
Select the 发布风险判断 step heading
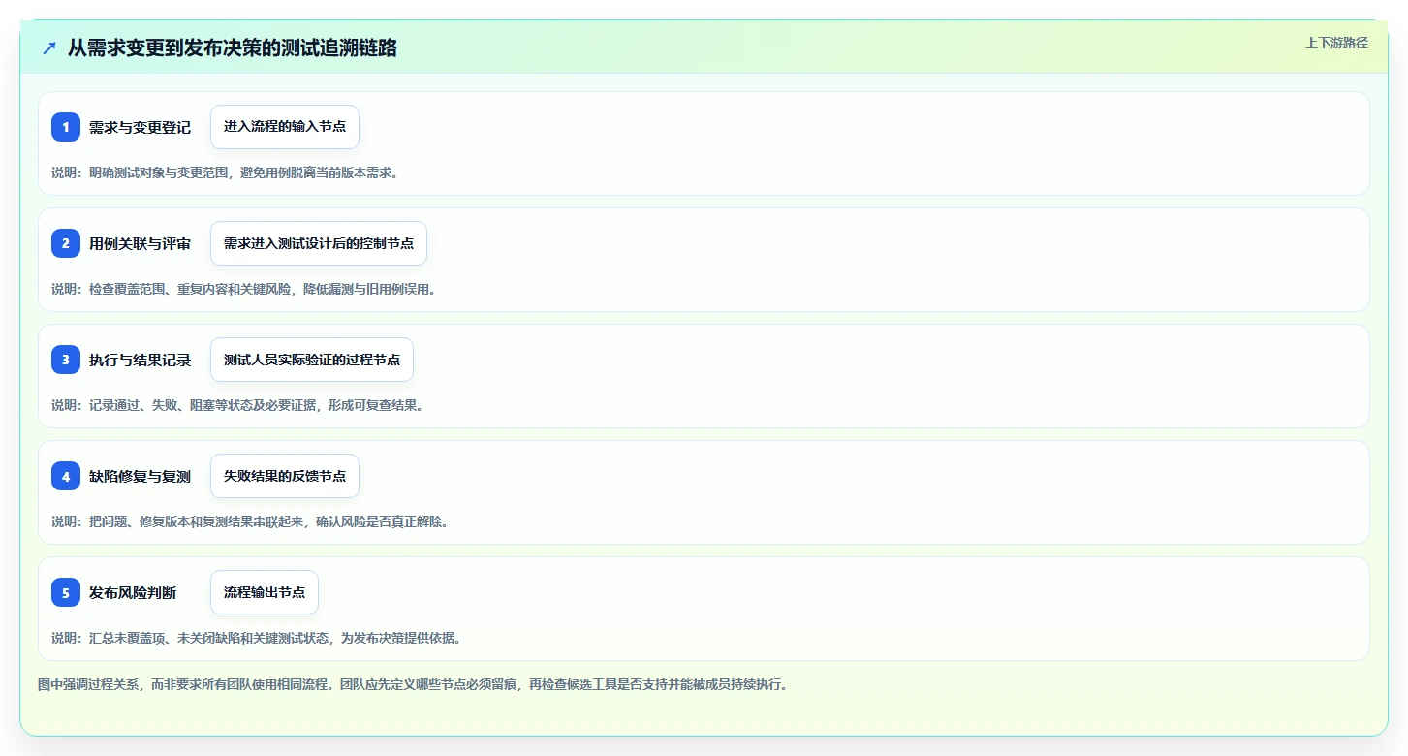point(133,592)
